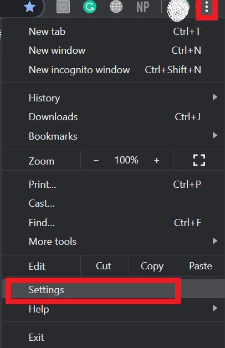225x348 pixels.
Task: Click the globe extension icon
Action: click(x=116, y=7)
